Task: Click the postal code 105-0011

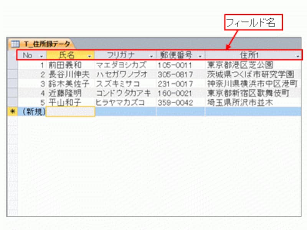Action: [180, 65]
